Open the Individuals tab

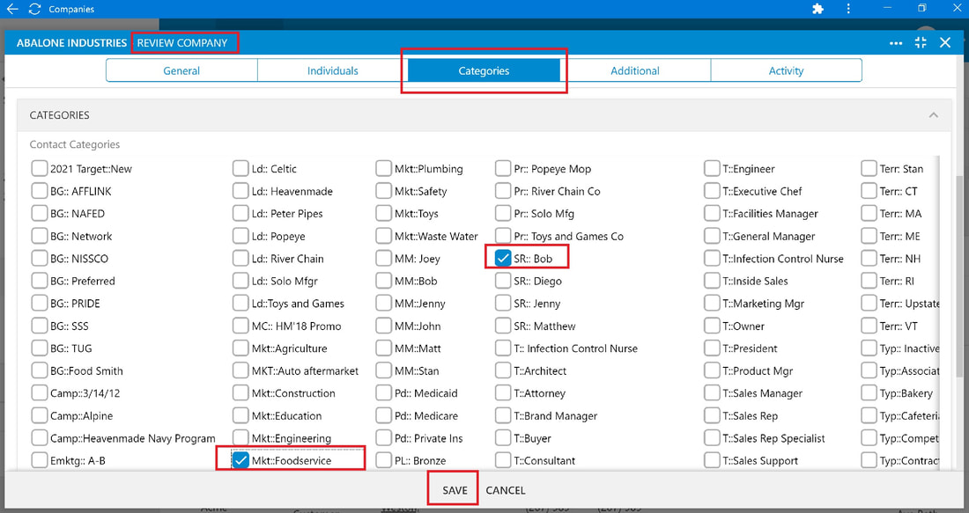pyautogui.click(x=332, y=70)
